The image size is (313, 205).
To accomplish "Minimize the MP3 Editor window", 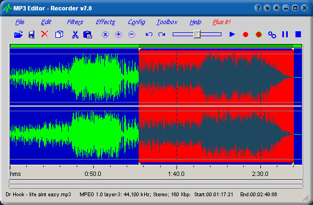I will (286, 8).
